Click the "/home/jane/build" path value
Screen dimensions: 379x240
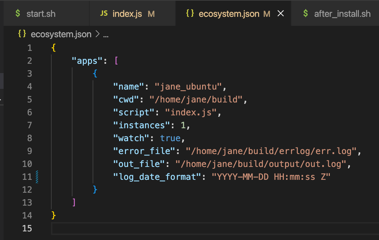(196, 99)
